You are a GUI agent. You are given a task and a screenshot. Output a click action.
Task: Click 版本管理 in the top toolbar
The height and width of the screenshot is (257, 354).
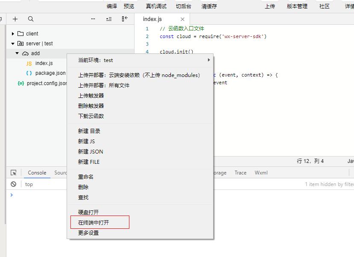click(x=297, y=6)
